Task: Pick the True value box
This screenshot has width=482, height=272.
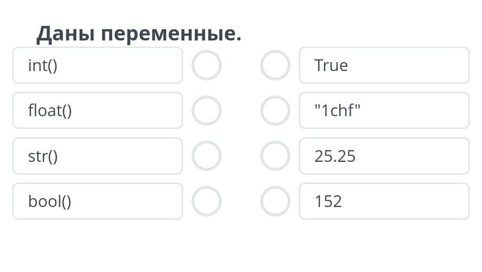Action: pyautogui.click(x=384, y=65)
